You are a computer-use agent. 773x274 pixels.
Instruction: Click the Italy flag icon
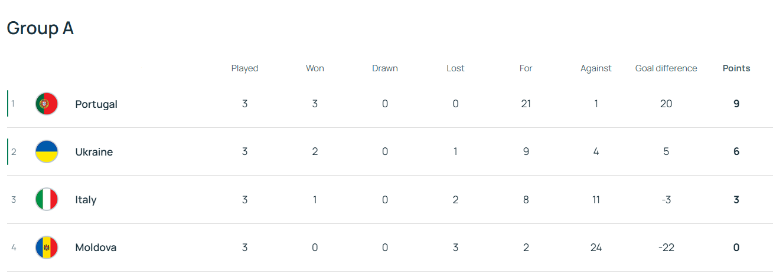[x=47, y=199]
